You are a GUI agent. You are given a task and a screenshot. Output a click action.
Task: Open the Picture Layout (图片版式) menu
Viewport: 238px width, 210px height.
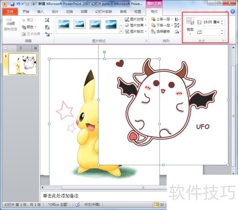(136, 31)
